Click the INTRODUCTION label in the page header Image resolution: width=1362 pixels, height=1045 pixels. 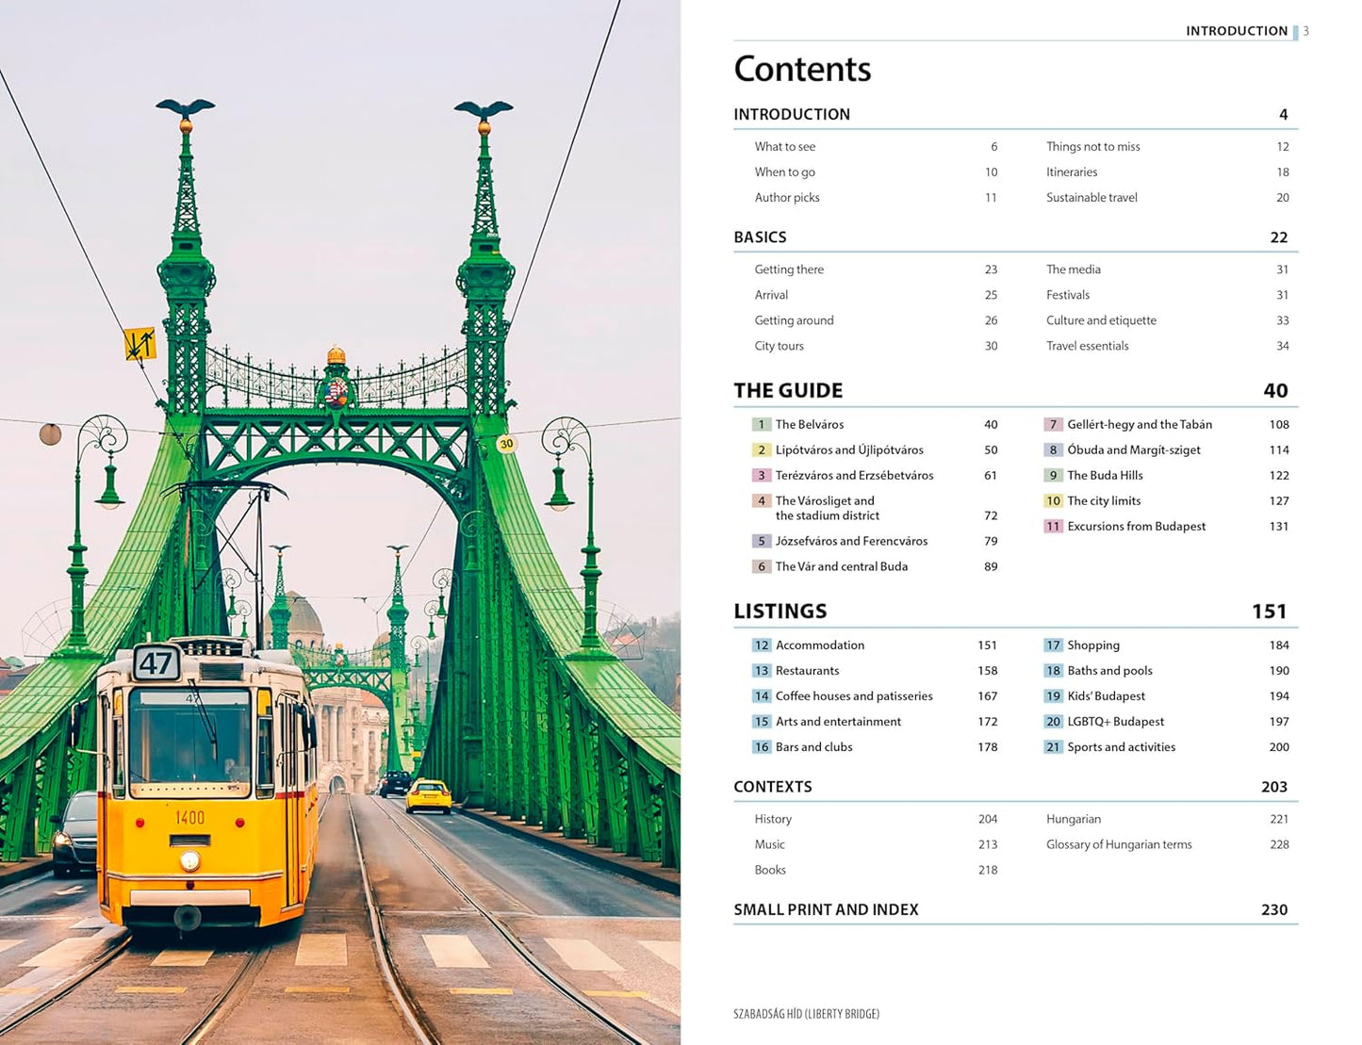[x=1236, y=30]
